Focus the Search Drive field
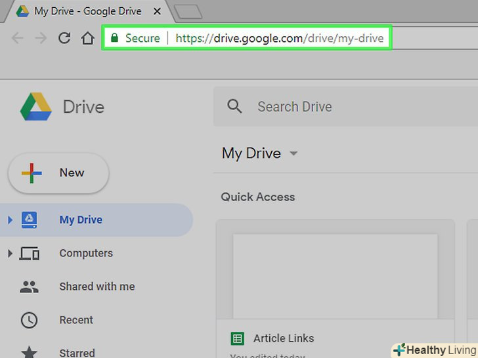The height and width of the screenshot is (358, 478). pyautogui.click(x=345, y=106)
